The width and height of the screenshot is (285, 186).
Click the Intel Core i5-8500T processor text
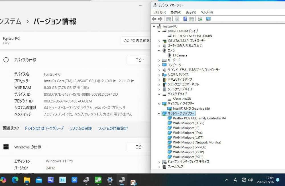(x=89, y=81)
